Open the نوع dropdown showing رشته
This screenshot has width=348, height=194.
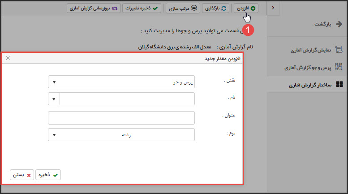(x=121, y=134)
